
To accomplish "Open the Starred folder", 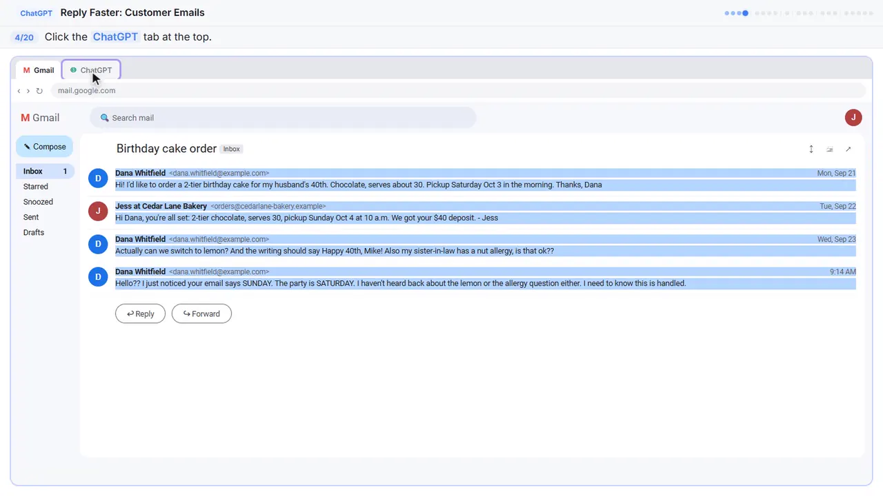I will tap(36, 187).
